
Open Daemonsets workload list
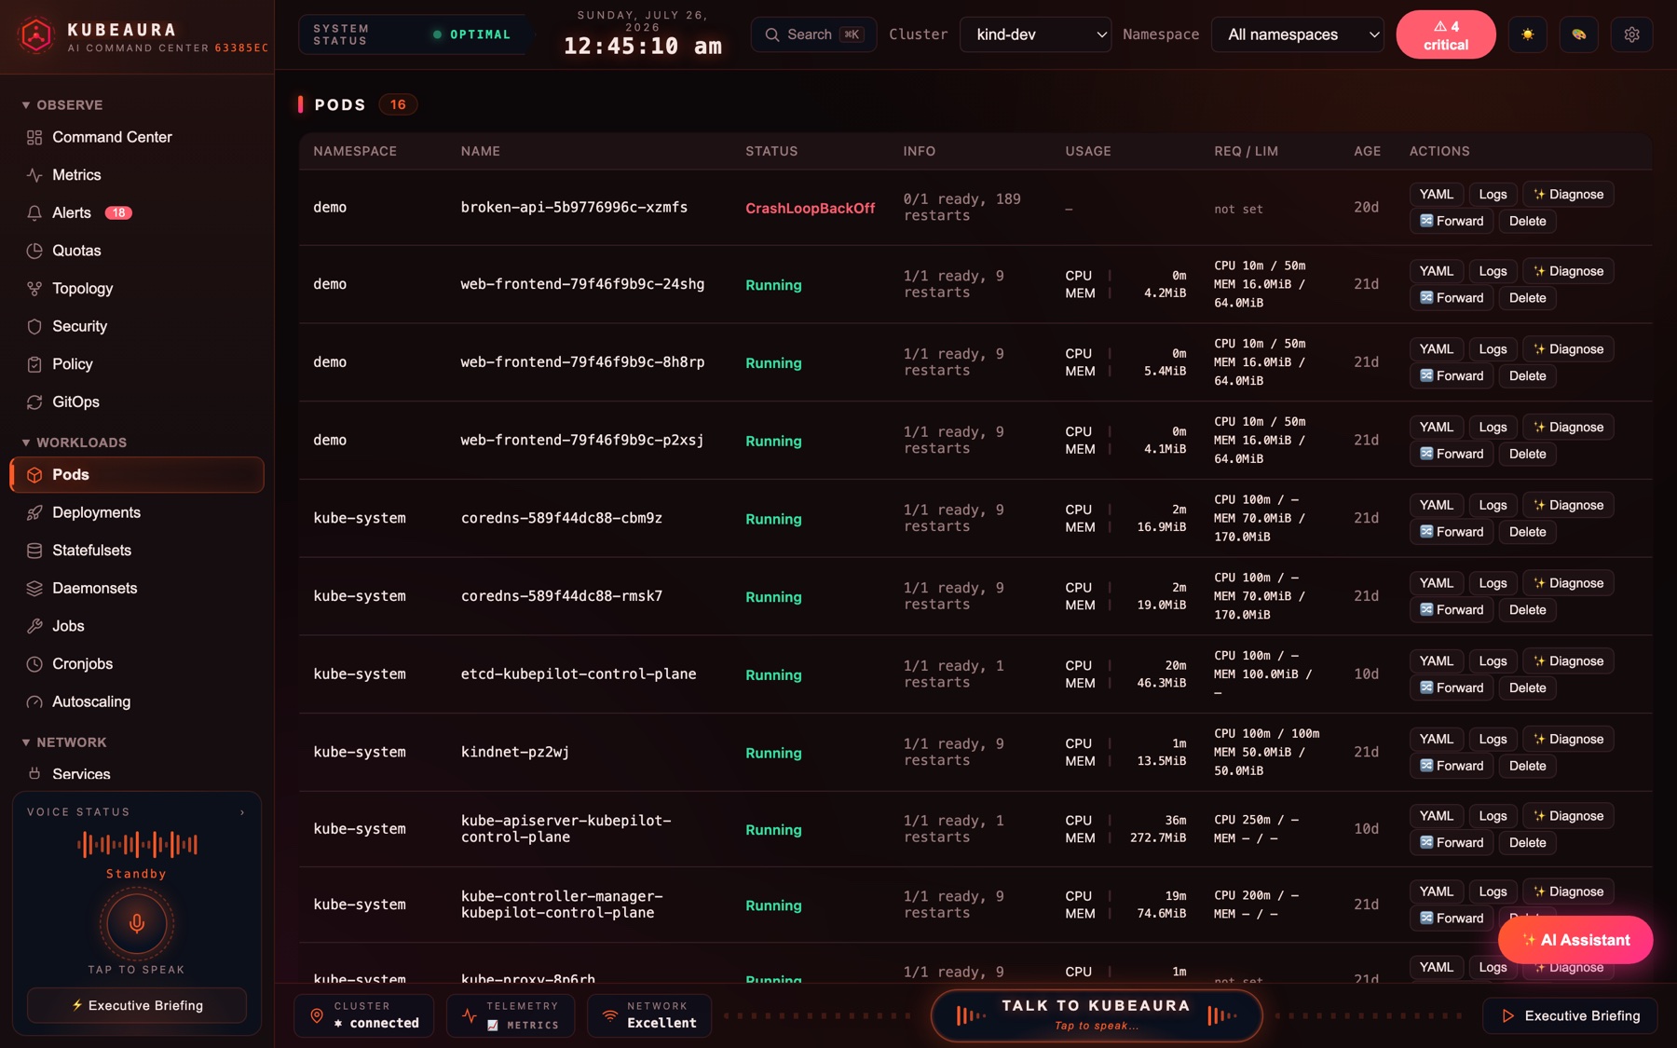[136, 588]
